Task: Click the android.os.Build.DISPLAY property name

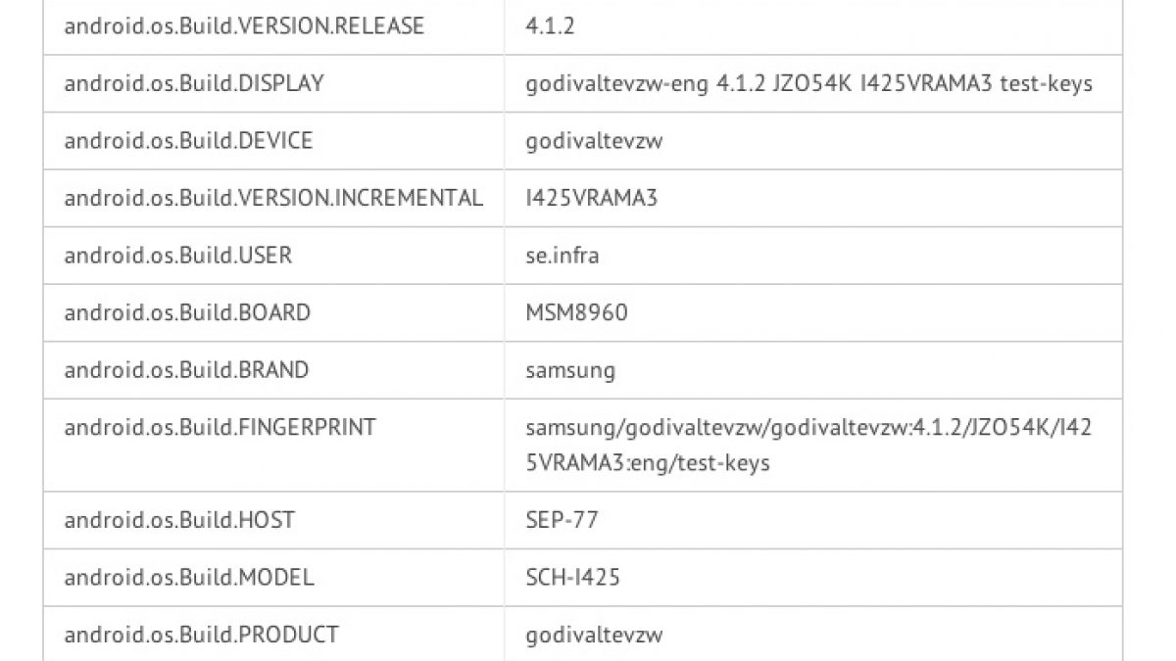Action: (193, 84)
